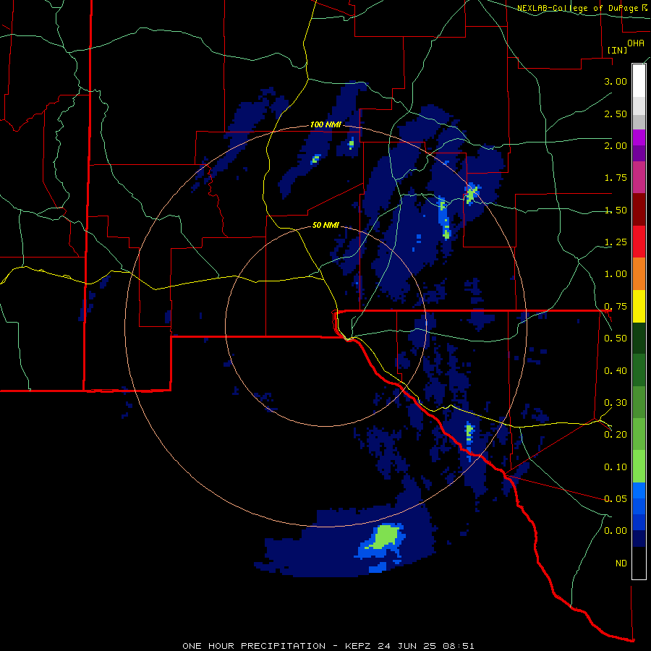Click the yellow legend swatch above 0.75

(x=639, y=306)
